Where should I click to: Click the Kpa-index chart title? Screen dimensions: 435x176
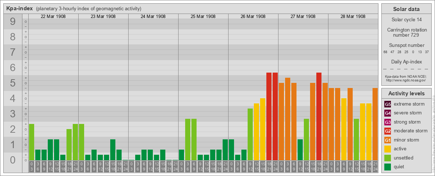(x=20, y=8)
